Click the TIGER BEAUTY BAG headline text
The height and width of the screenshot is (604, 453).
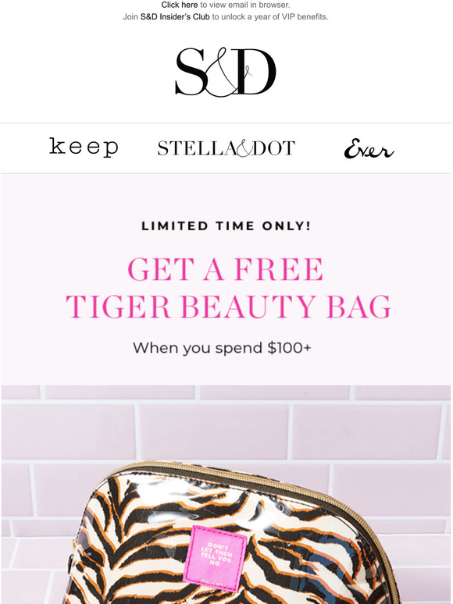[228, 307]
